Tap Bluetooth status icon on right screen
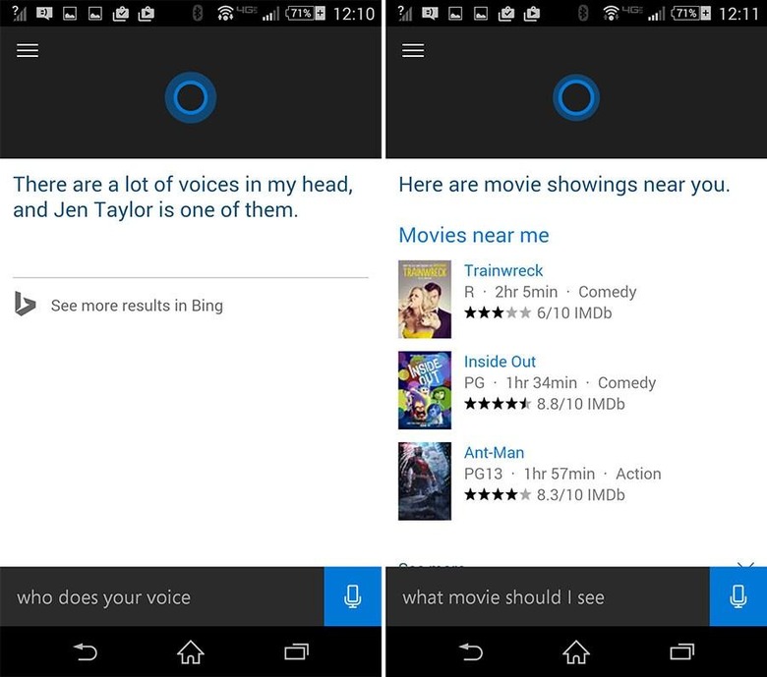Viewport: 767px width, 677px height. click(x=582, y=13)
